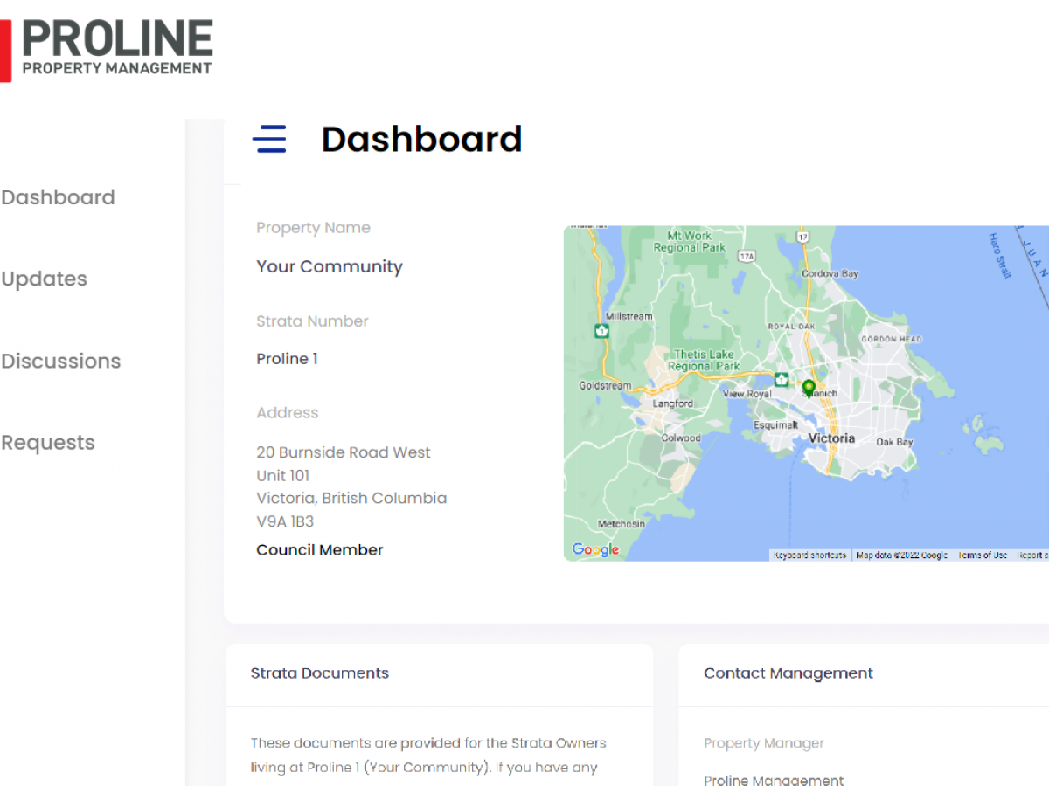Open Updates in the sidebar
The height and width of the screenshot is (786, 1049).
44,279
